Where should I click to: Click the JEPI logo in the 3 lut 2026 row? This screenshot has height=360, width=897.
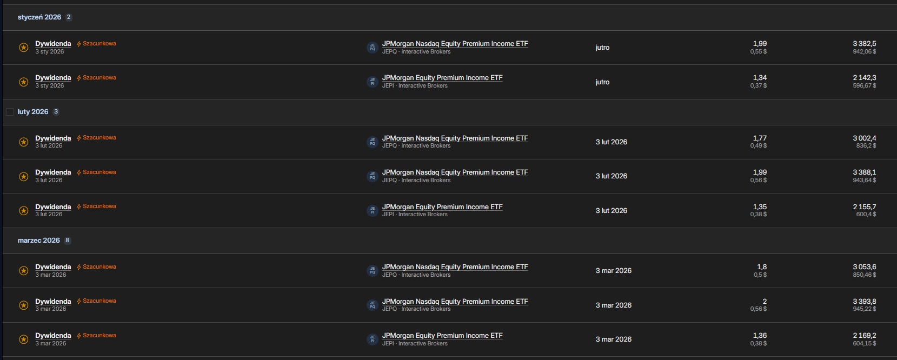coord(372,211)
